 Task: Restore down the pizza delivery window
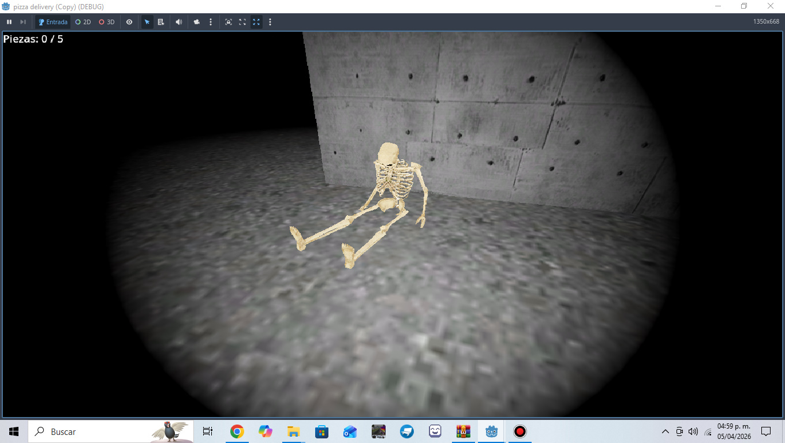[744, 6]
